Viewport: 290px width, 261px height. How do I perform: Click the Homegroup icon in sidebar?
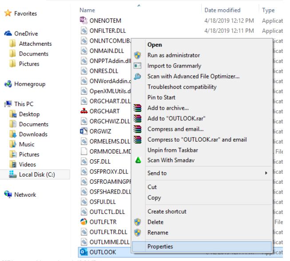[8, 84]
